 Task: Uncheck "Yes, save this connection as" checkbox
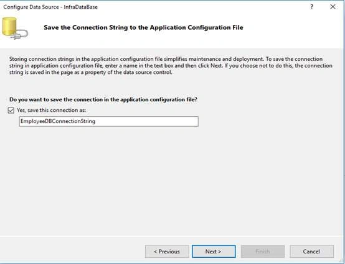11,111
